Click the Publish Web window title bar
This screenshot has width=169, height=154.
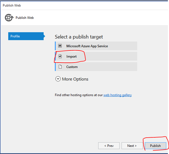82,5
